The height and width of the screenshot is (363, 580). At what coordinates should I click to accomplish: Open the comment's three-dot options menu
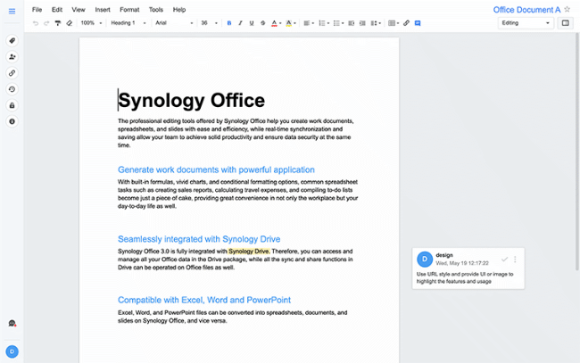(515, 260)
